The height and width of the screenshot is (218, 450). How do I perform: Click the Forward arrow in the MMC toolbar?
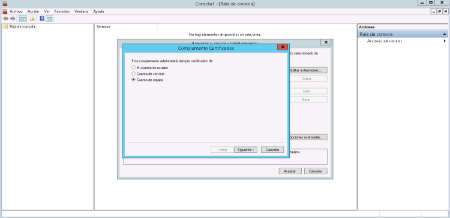click(13, 19)
